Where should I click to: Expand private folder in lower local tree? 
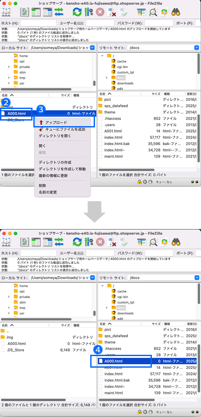coord(9,297)
